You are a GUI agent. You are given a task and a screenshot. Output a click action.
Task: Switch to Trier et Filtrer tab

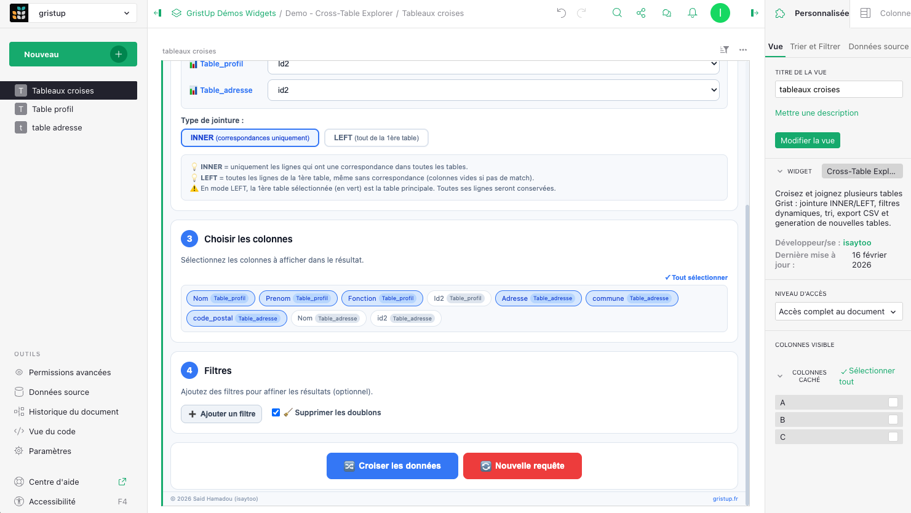click(814, 47)
